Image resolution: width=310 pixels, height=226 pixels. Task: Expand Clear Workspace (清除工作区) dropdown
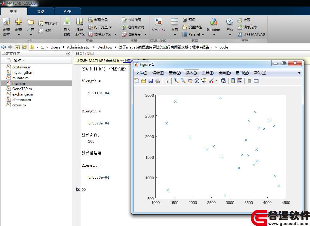click(115, 34)
